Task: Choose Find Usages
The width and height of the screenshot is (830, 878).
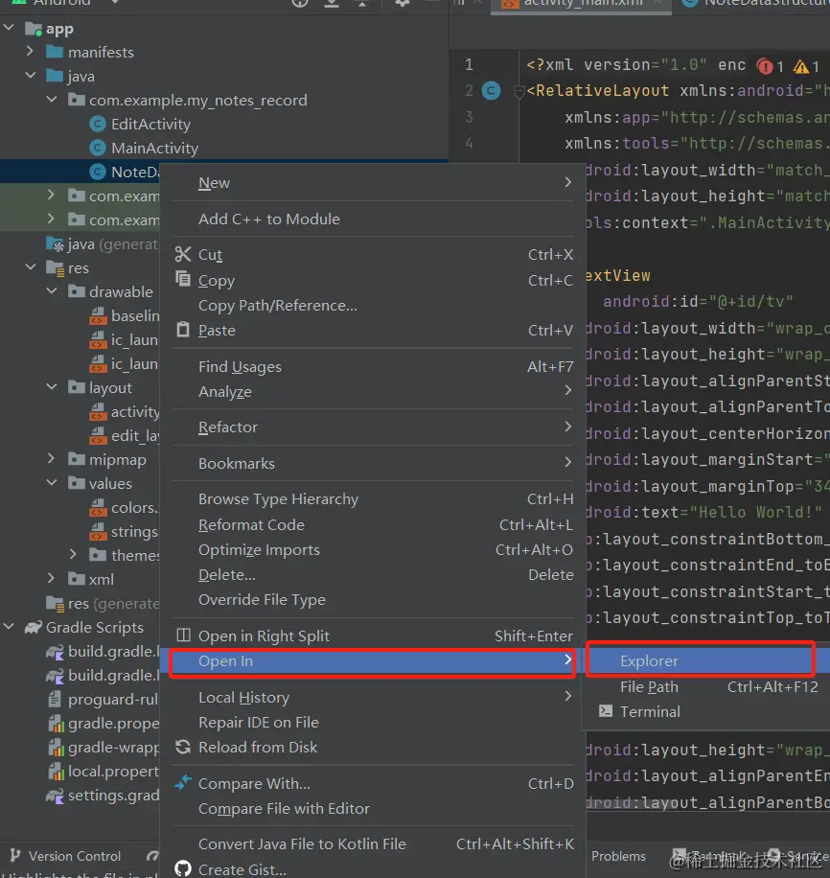Action: pos(373,367)
